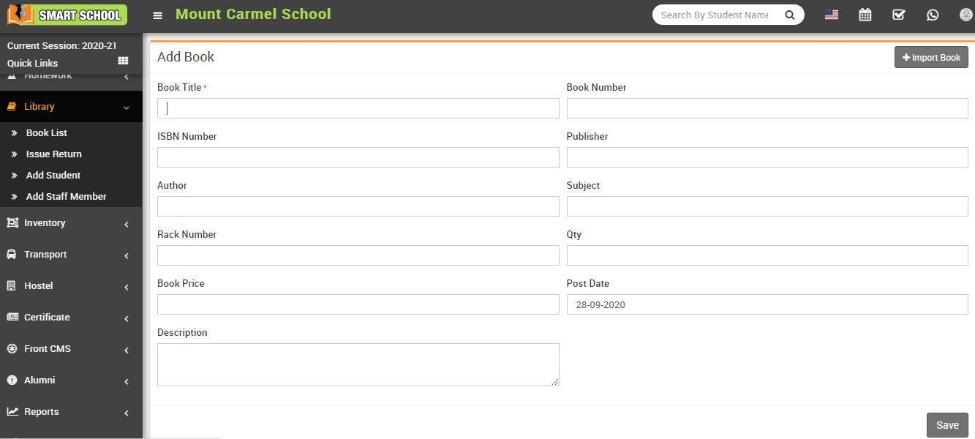Select Book List from the sidebar
975x439 pixels.
(46, 132)
